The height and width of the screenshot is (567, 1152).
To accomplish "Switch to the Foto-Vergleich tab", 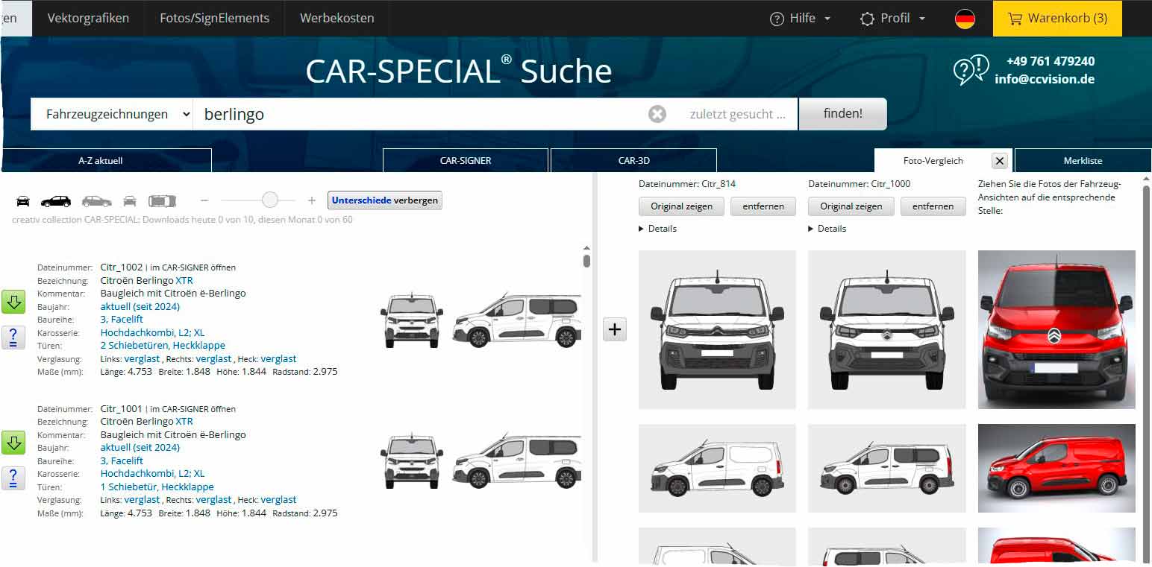I will (x=933, y=160).
